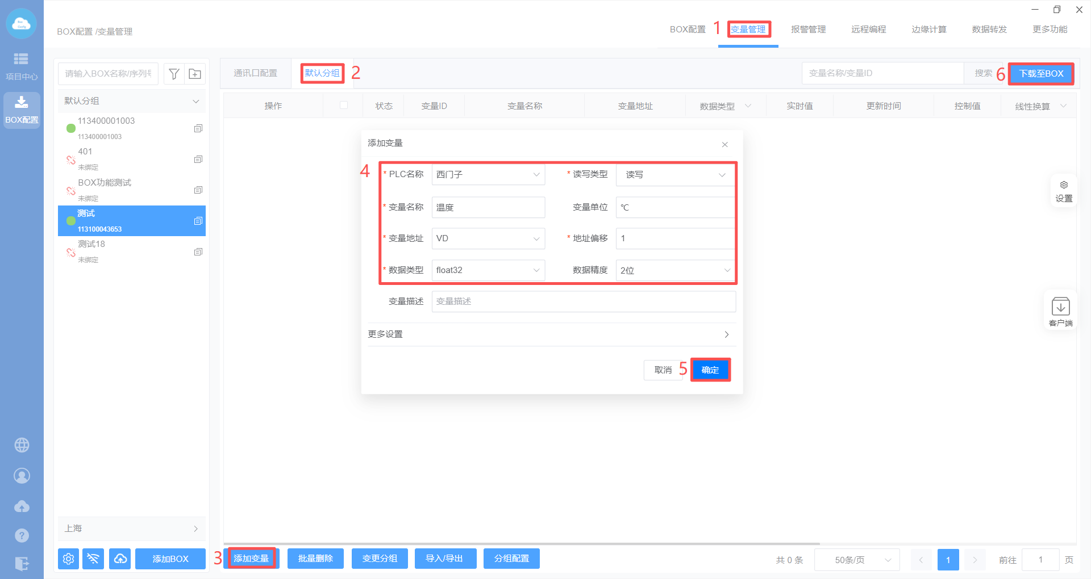1091x579 pixels.
Task: Open the PLC名称 dropdown showing 西门子
Action: click(488, 174)
